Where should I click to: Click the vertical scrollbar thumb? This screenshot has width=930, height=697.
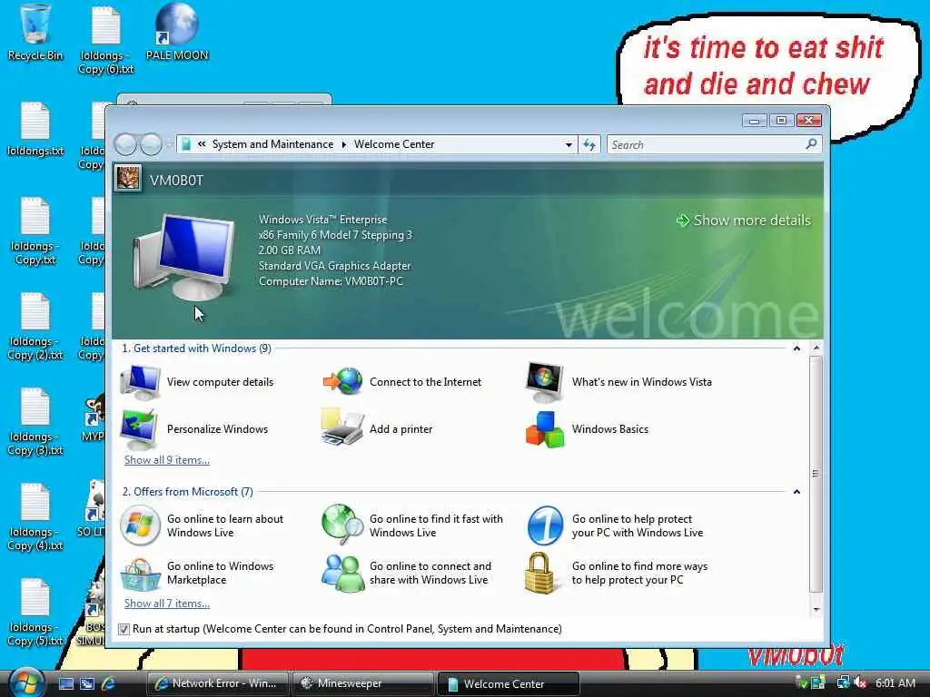[816, 474]
